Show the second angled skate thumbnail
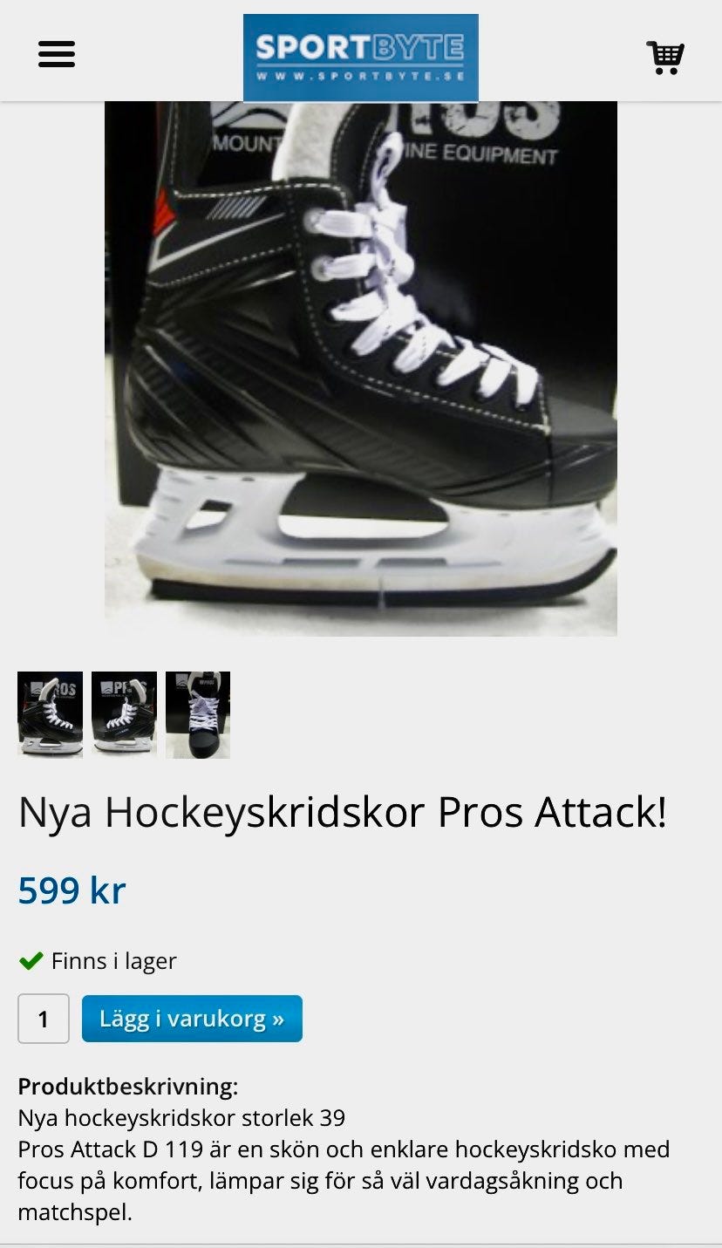This screenshot has width=722, height=1248. click(x=124, y=714)
